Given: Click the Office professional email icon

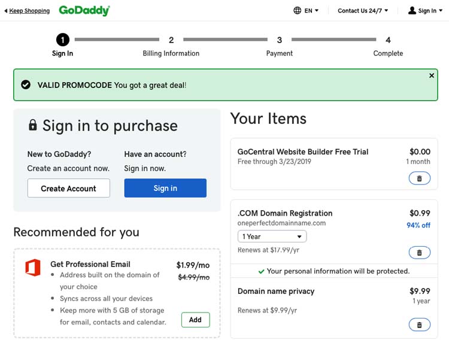Looking at the screenshot, I should pos(32,267).
